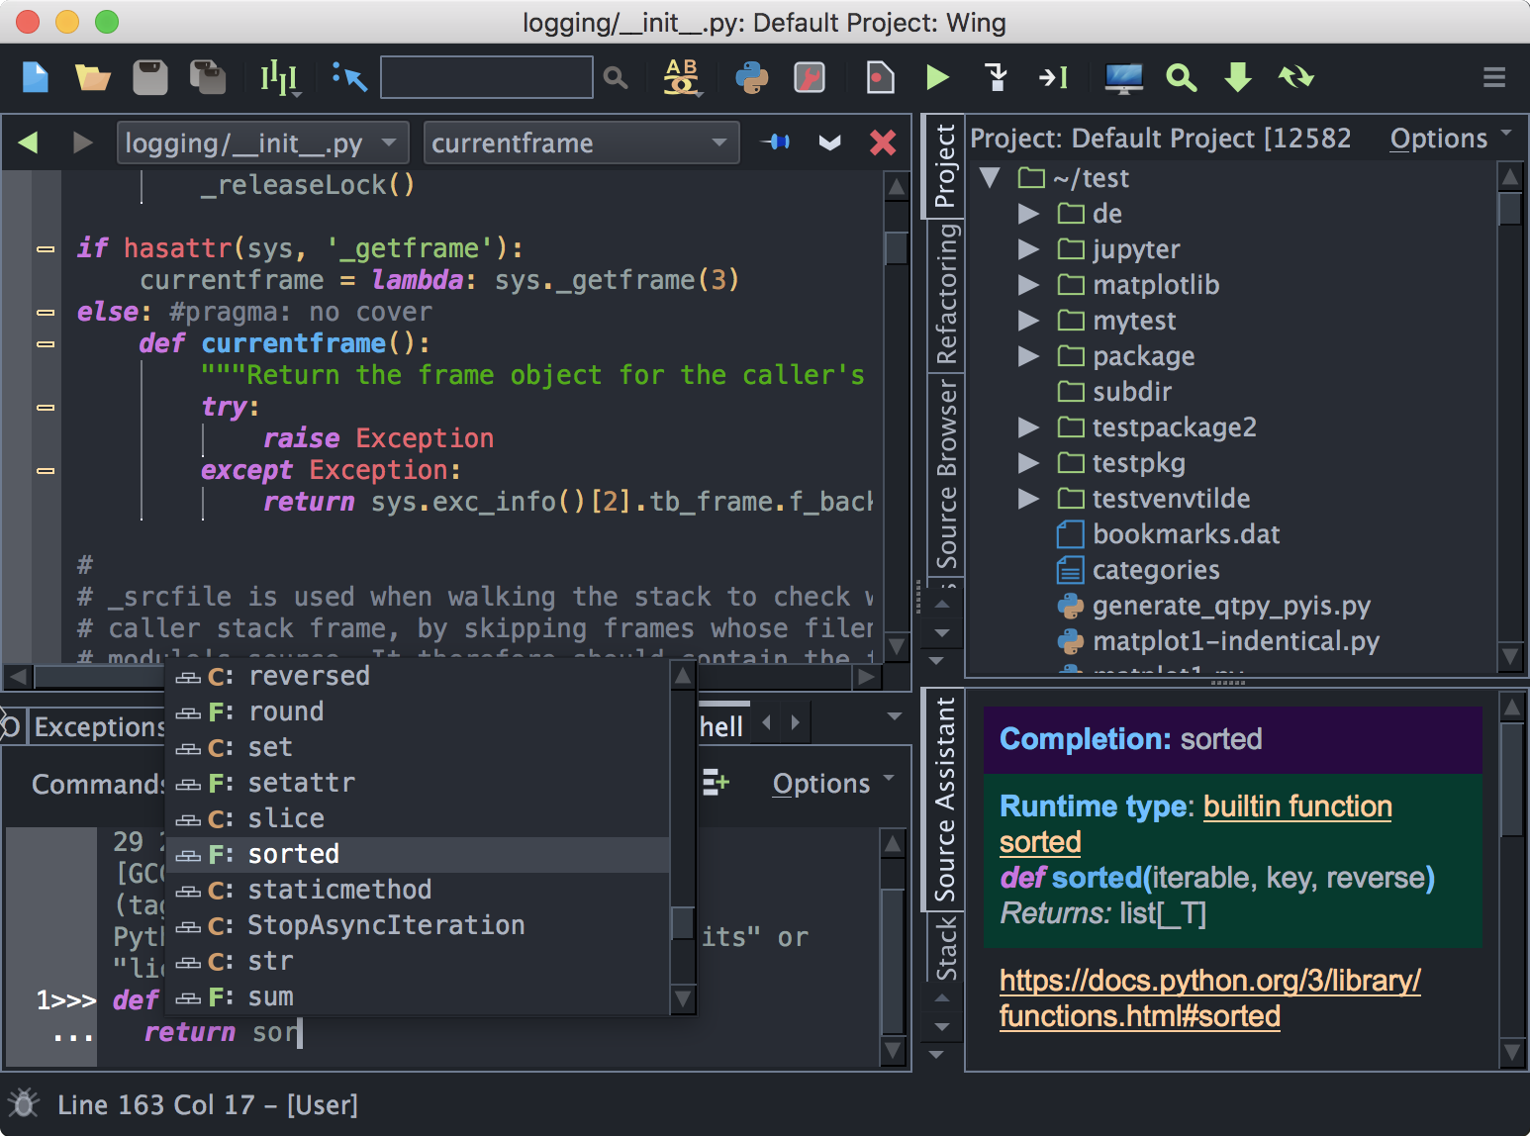Click the 'sorted' link under Runtime type

pos(1040,842)
